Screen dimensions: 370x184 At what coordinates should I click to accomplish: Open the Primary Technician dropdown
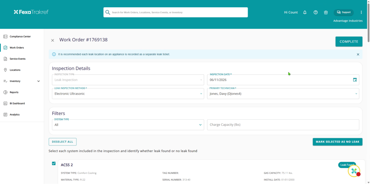283,94
